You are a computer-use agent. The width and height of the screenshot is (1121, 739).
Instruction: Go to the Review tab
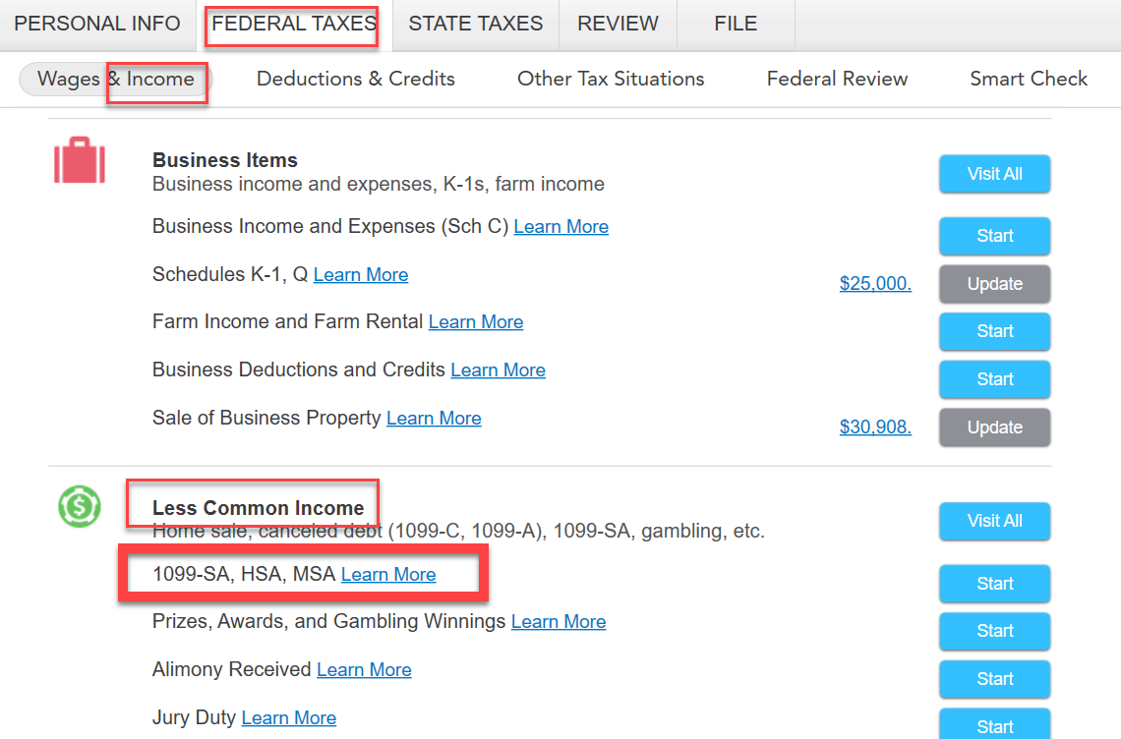[x=618, y=24]
